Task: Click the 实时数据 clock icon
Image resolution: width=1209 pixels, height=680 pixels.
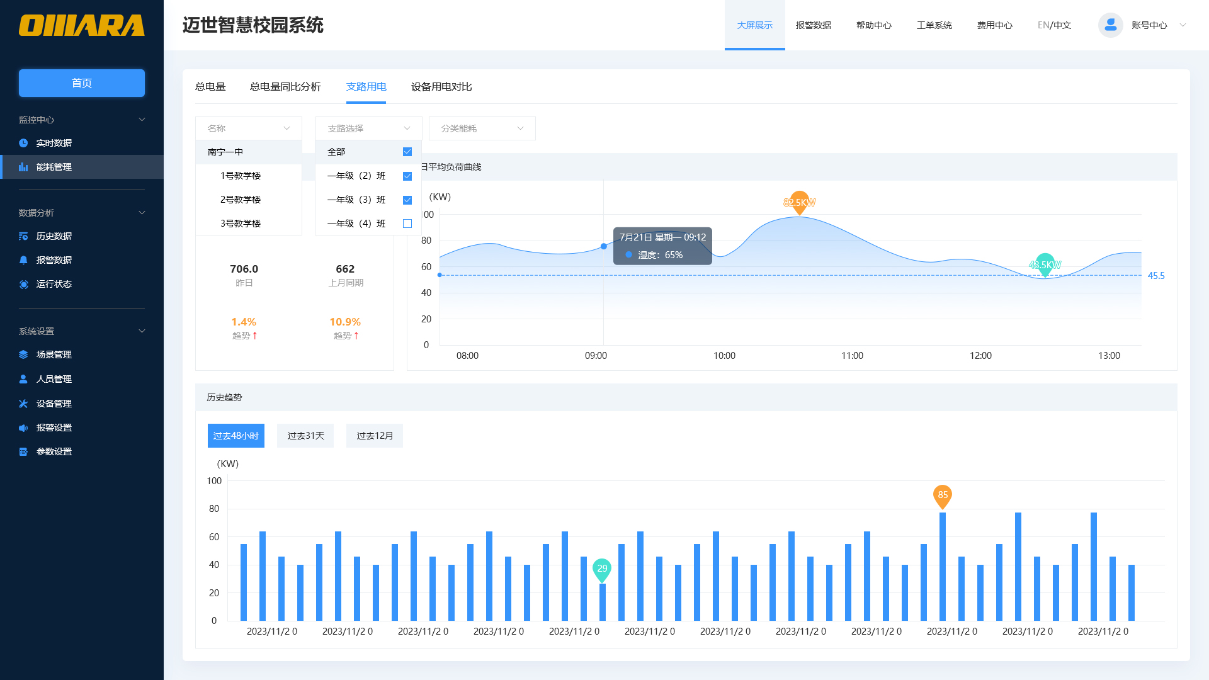Action: point(23,143)
